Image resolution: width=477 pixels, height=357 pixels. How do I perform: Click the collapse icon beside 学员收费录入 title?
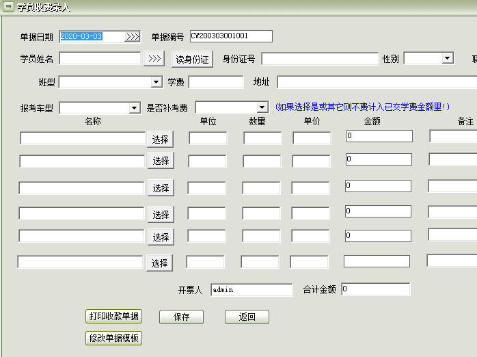8,8
